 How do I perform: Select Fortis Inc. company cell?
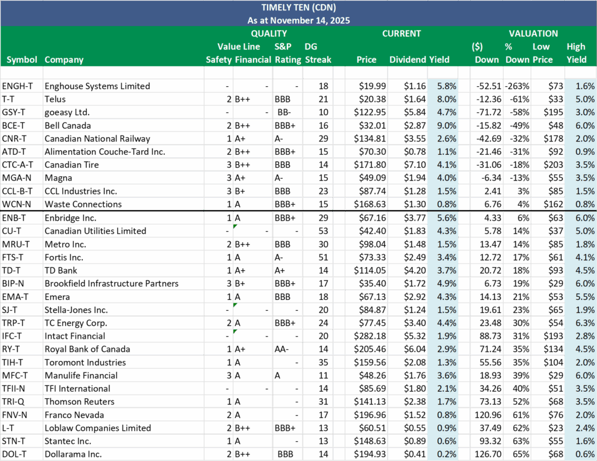(124, 257)
